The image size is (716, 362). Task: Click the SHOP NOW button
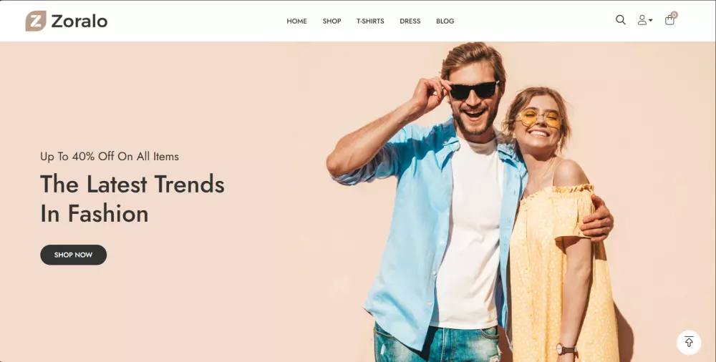tap(74, 255)
